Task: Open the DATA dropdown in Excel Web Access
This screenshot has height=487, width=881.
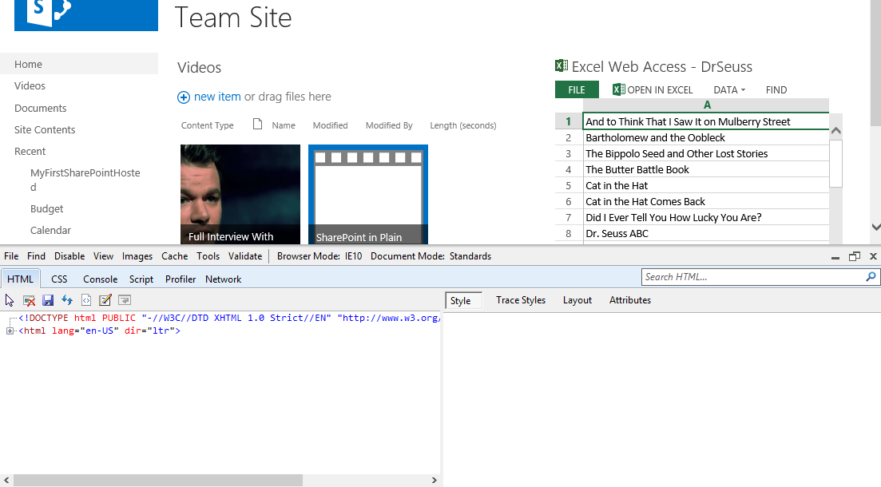Action: (729, 90)
